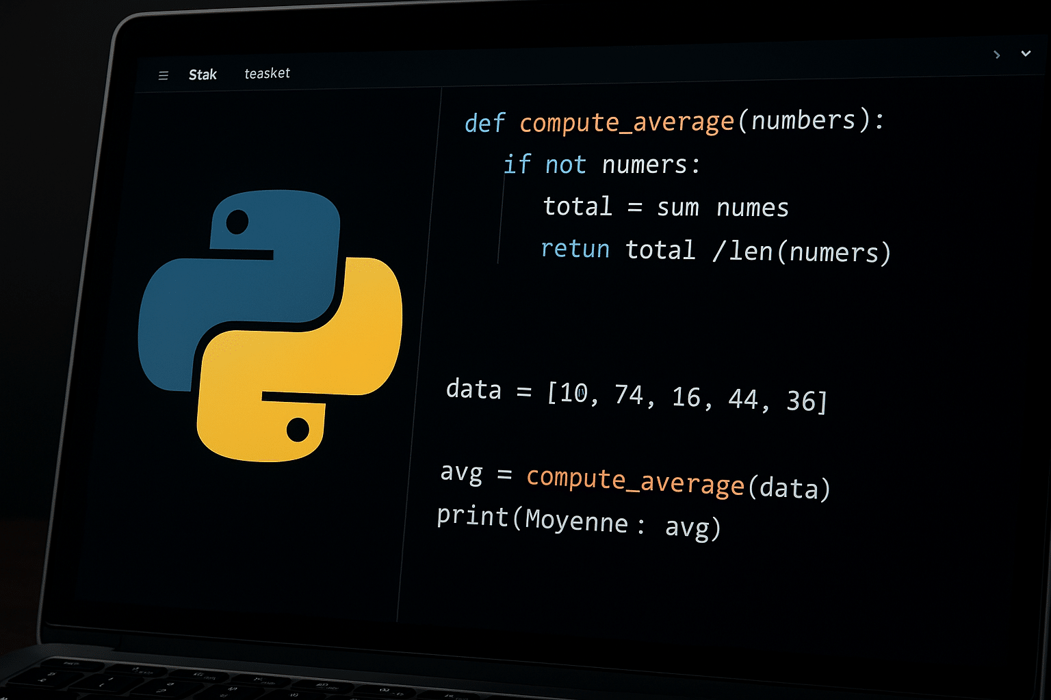Expand the down-chevron at the top right
The width and height of the screenshot is (1051, 700).
[x=1026, y=53]
